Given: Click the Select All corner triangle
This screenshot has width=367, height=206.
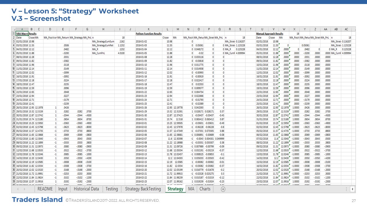Looking at the screenshot, I should tap(13, 29).
